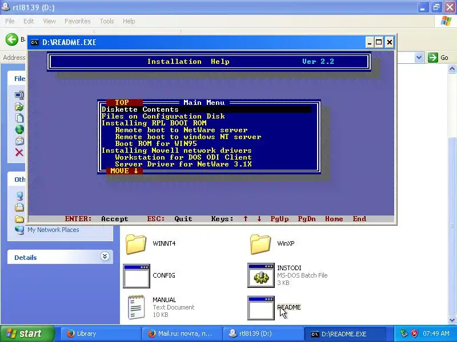Click the green globe publish task icon
The width and height of the screenshot is (457, 342).
(x=19, y=129)
